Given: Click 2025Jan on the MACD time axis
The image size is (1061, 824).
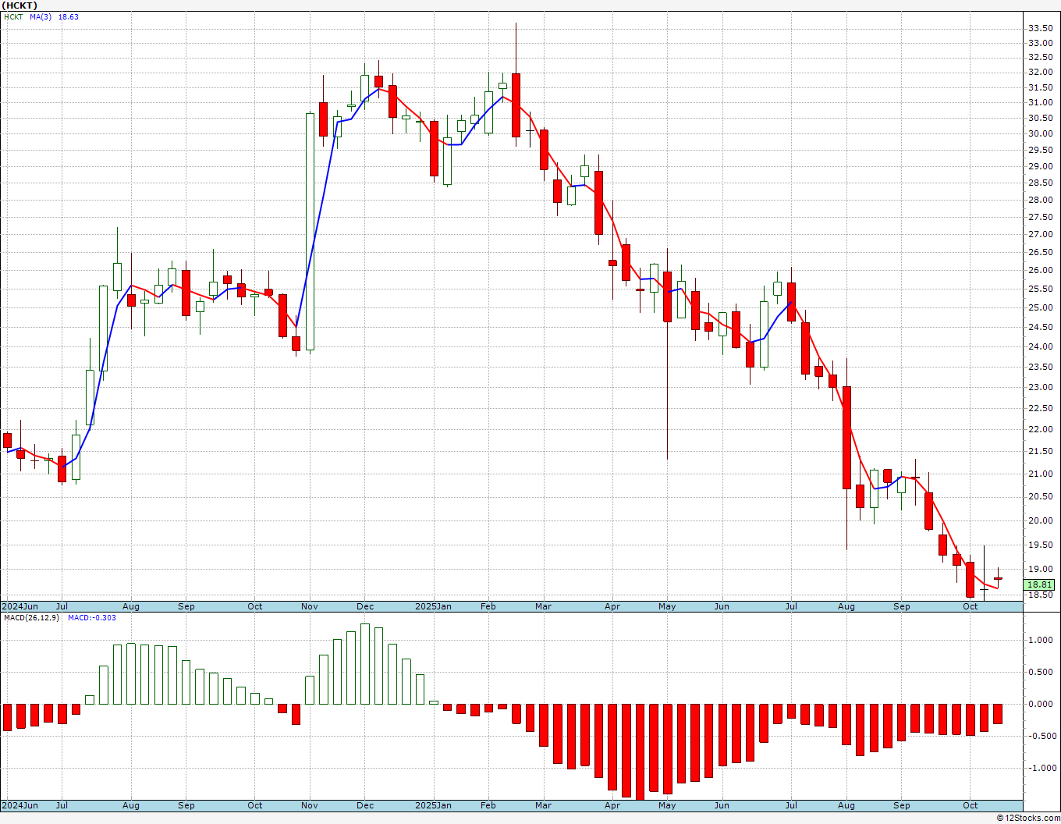Looking at the screenshot, I should click(x=433, y=805).
